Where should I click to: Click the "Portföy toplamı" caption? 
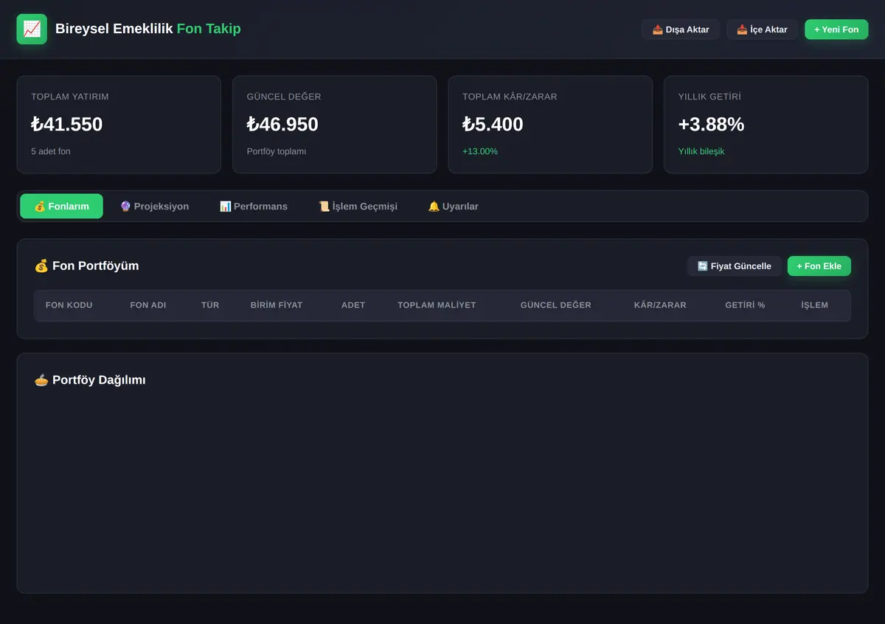pos(277,151)
